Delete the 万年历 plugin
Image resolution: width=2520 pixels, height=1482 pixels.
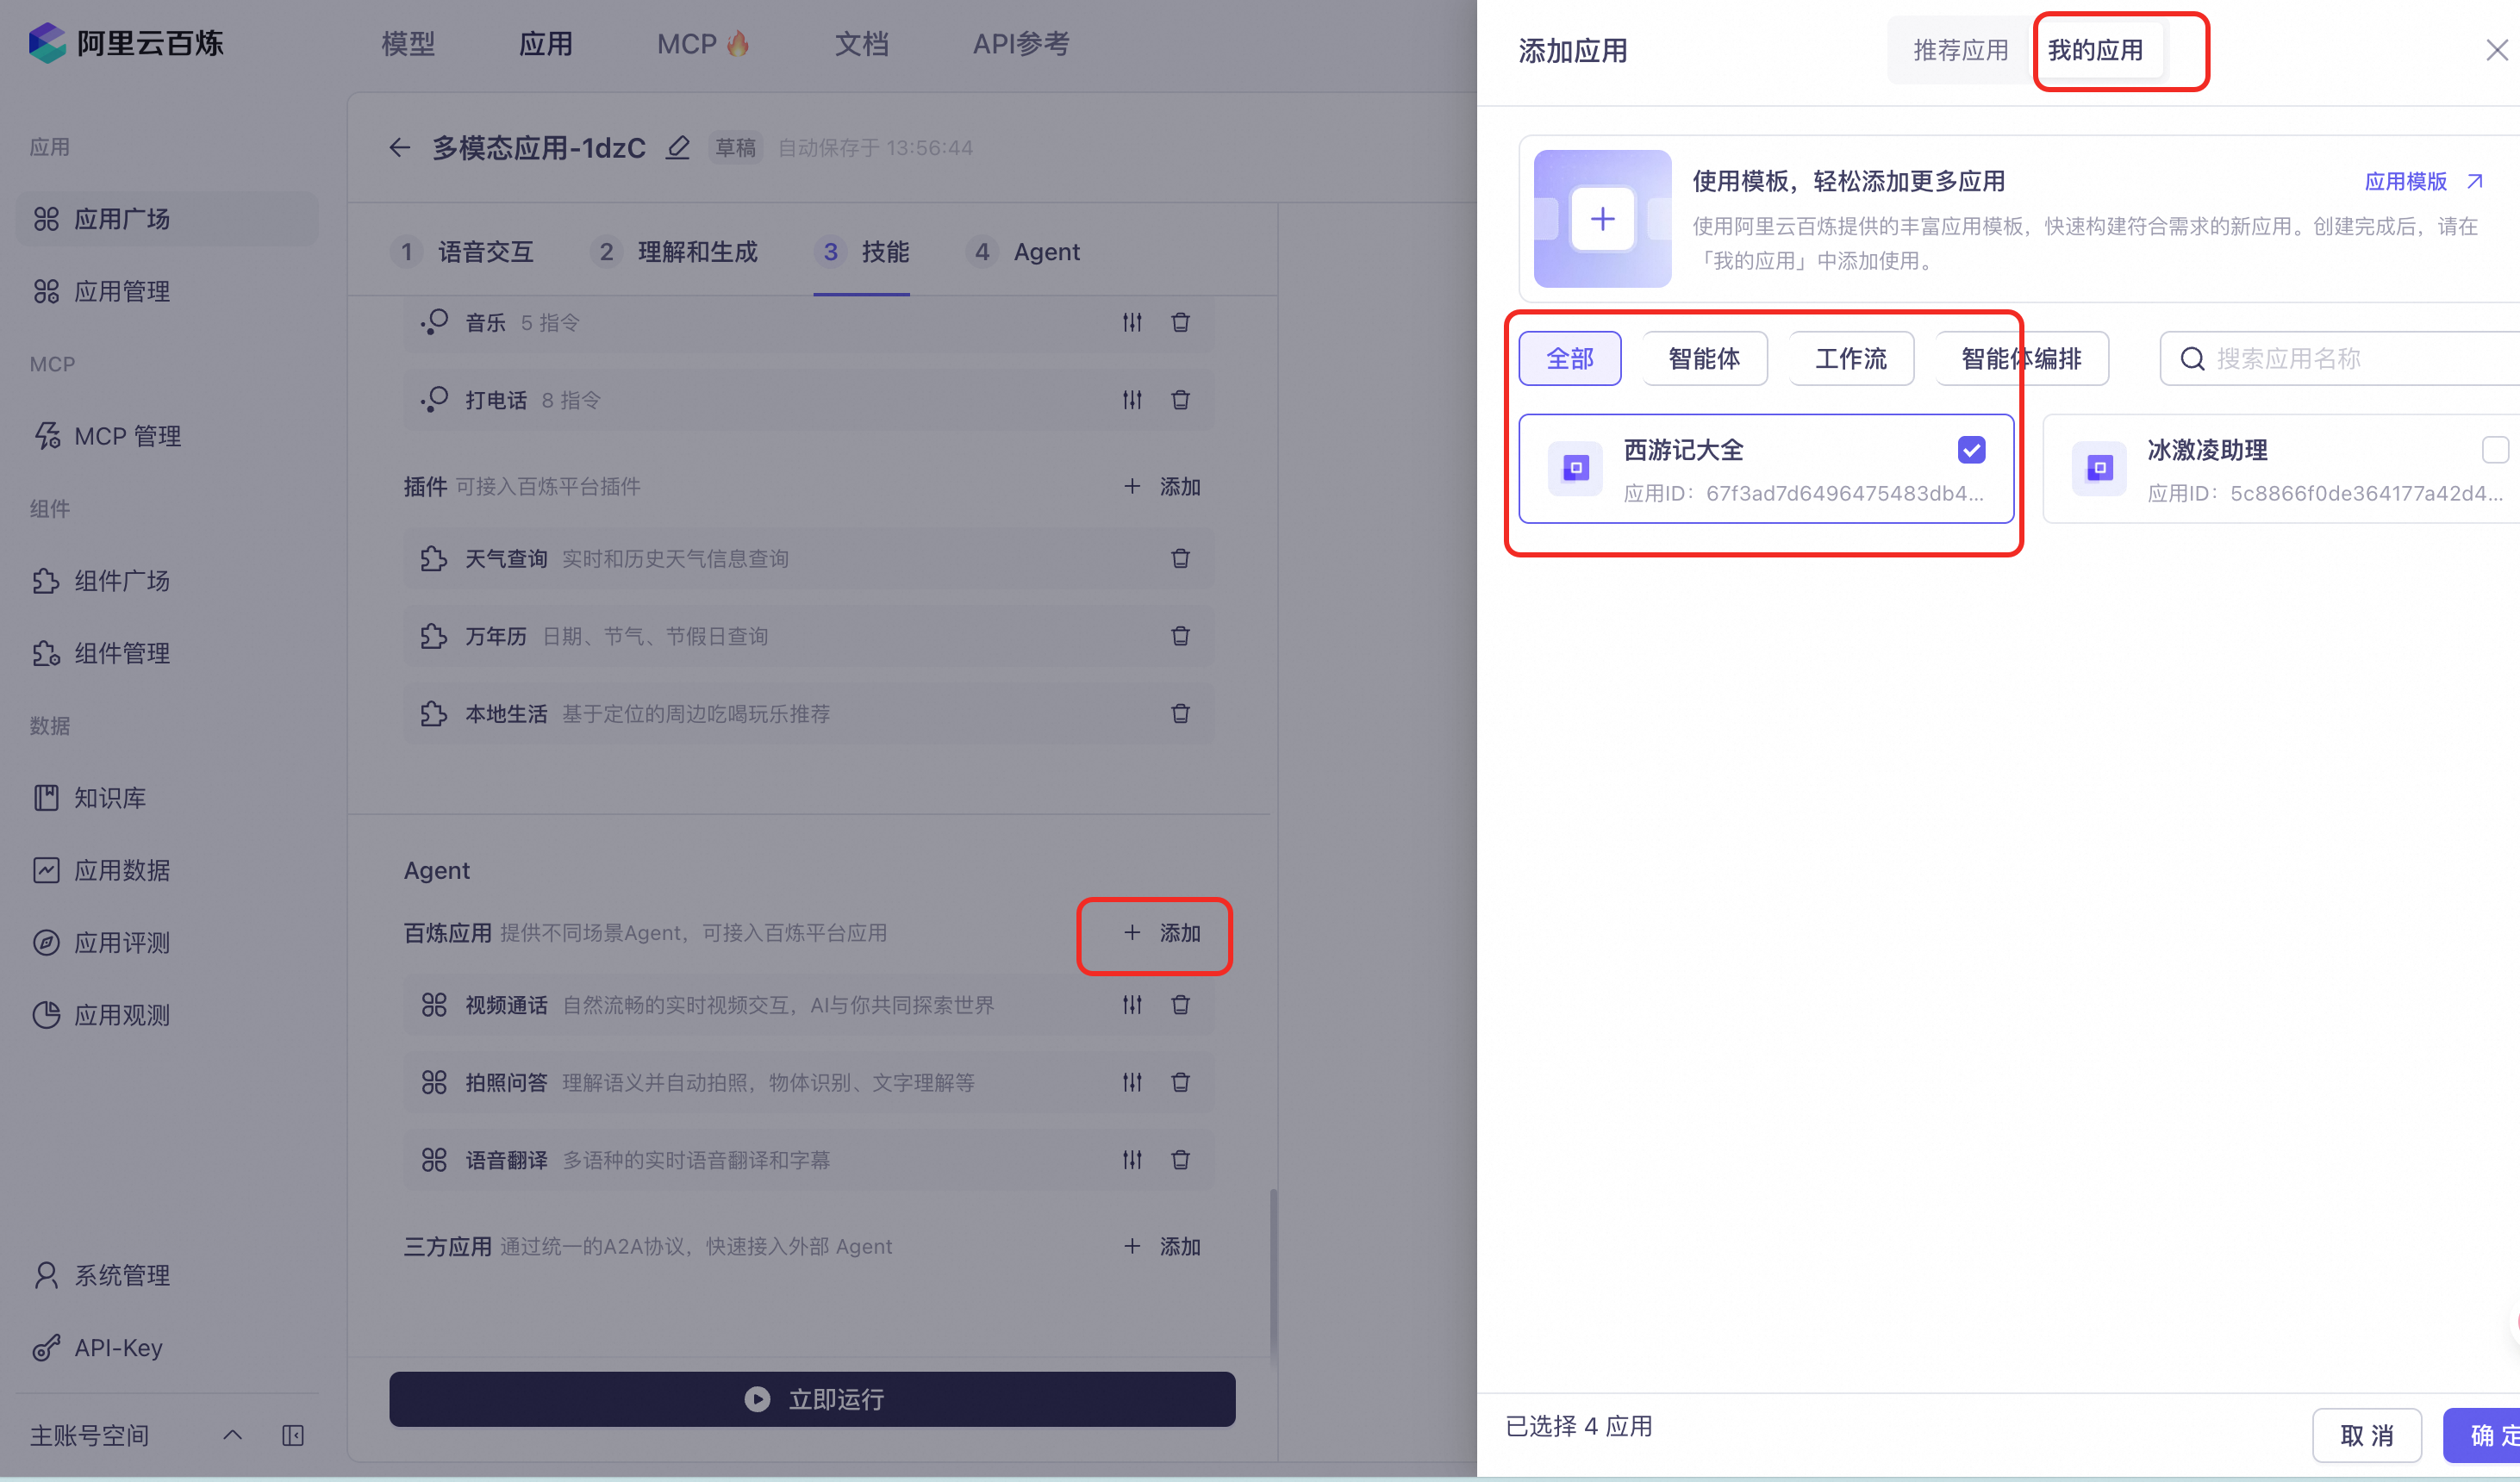[1181, 636]
